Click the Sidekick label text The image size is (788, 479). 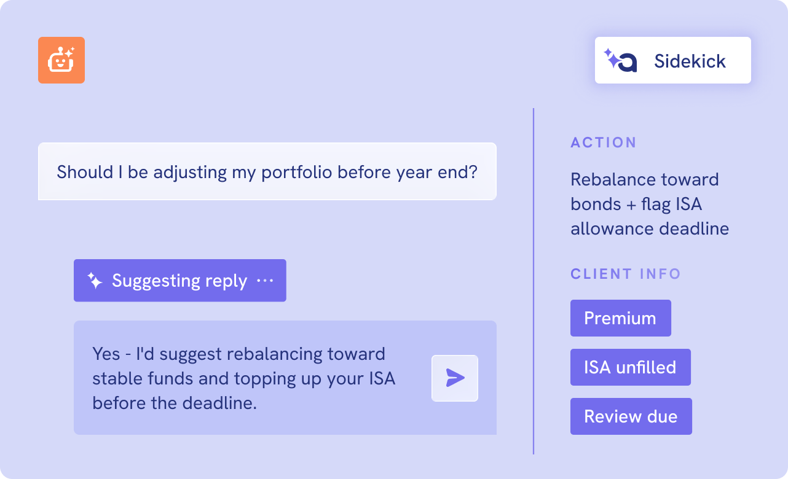click(x=690, y=61)
